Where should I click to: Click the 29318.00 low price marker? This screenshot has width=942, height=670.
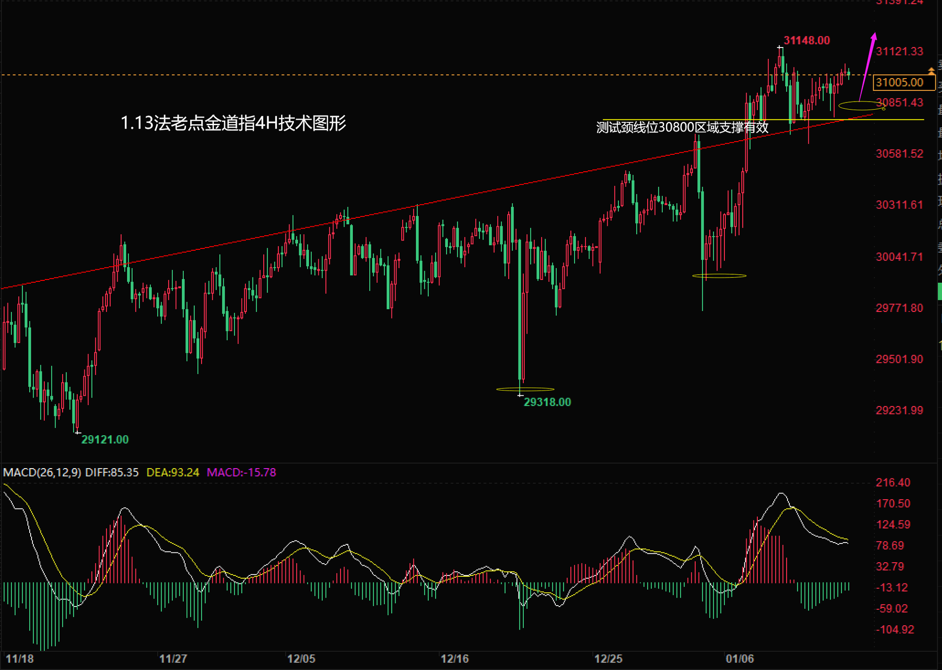click(547, 402)
